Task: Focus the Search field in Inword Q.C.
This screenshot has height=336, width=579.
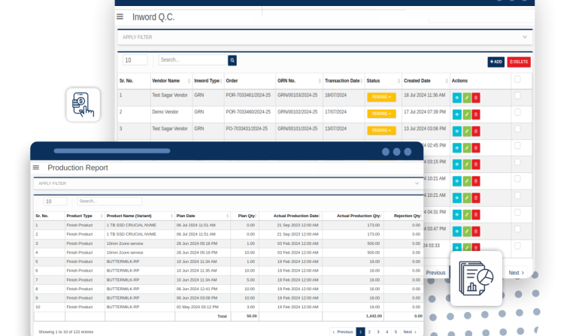Action: [x=193, y=60]
